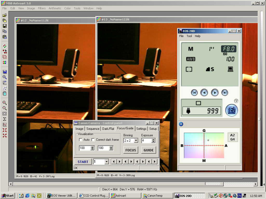Click the blue camera shutter release button
Image resolution: width=266 pixels, height=199 pixels.
click(x=231, y=110)
